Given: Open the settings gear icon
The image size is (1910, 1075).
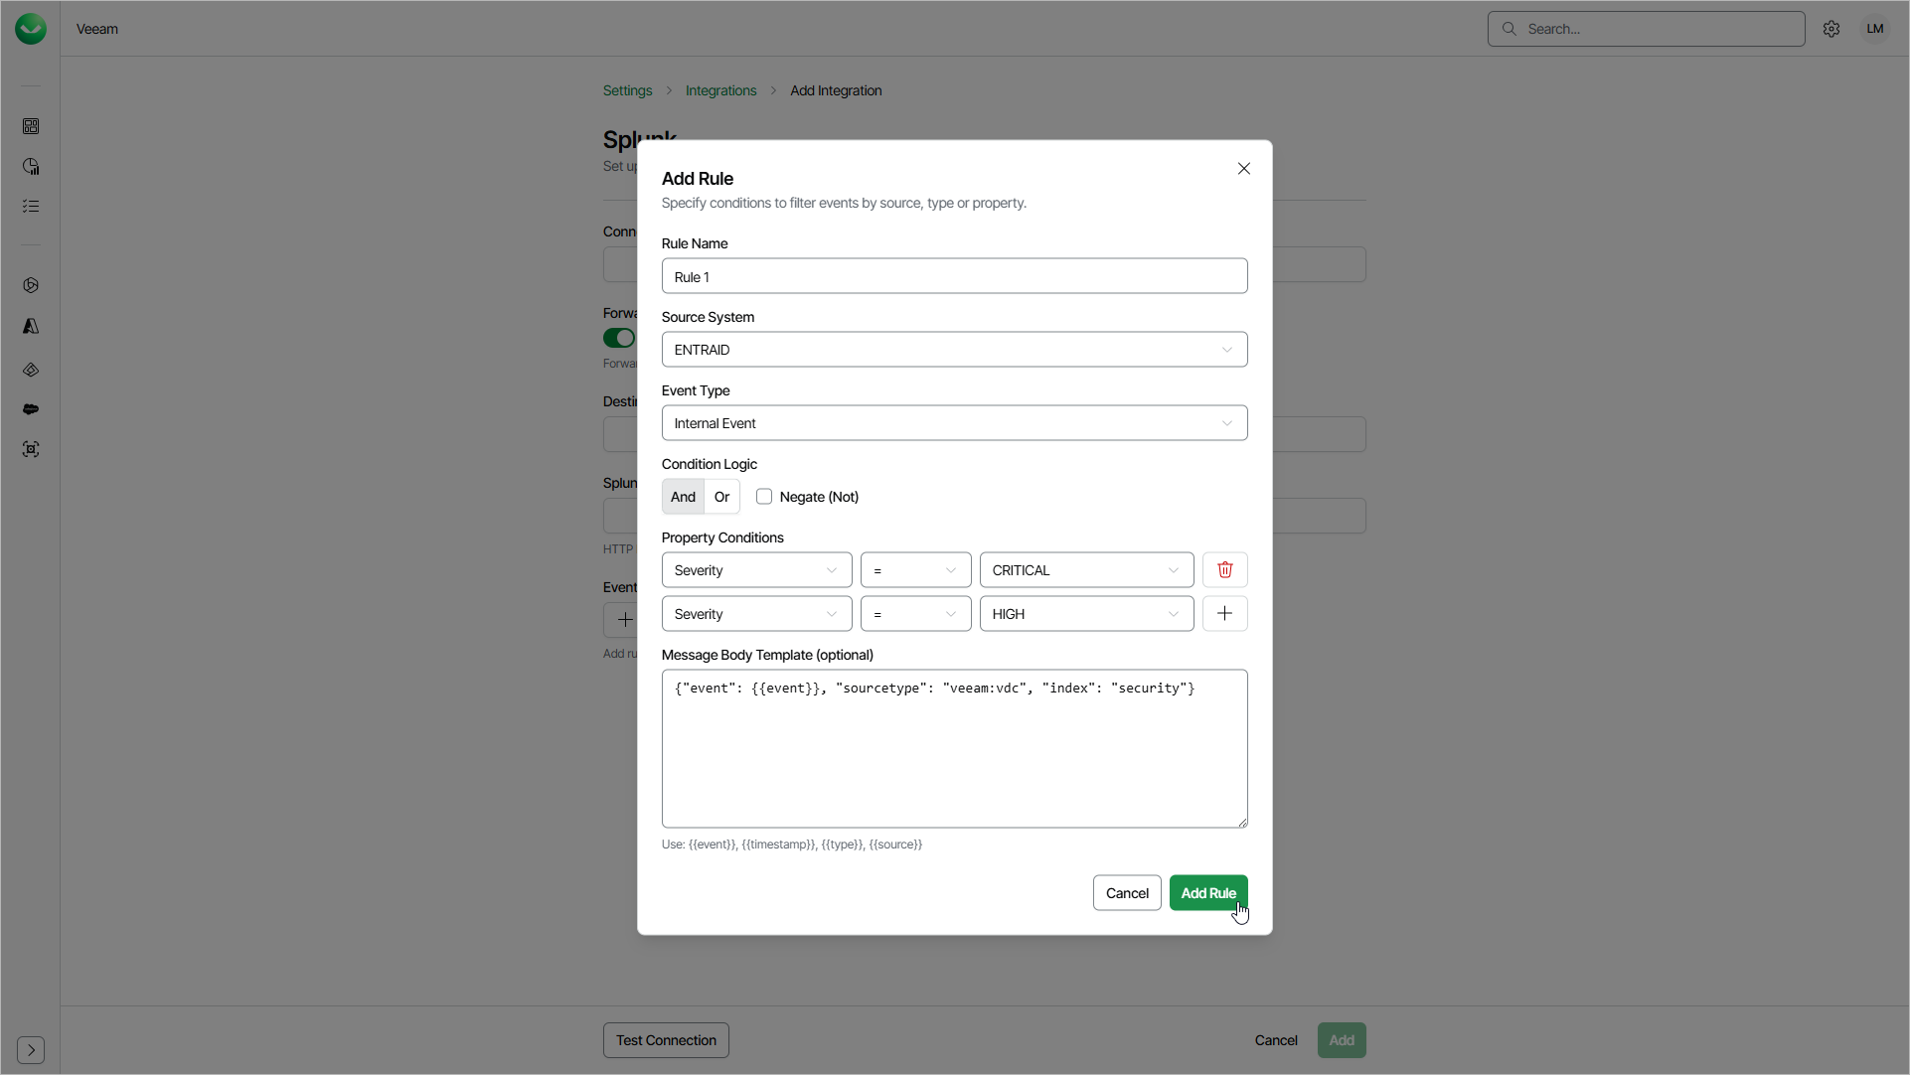Looking at the screenshot, I should tap(1831, 29).
